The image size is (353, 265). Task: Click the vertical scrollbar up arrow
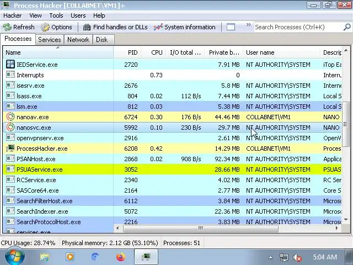[346, 51]
